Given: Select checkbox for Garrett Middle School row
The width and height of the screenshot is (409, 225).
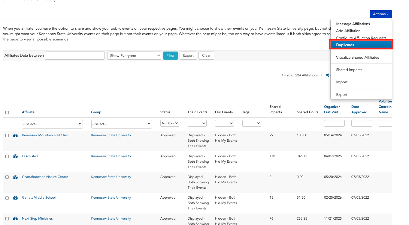Looking at the screenshot, I should pos(7,198).
